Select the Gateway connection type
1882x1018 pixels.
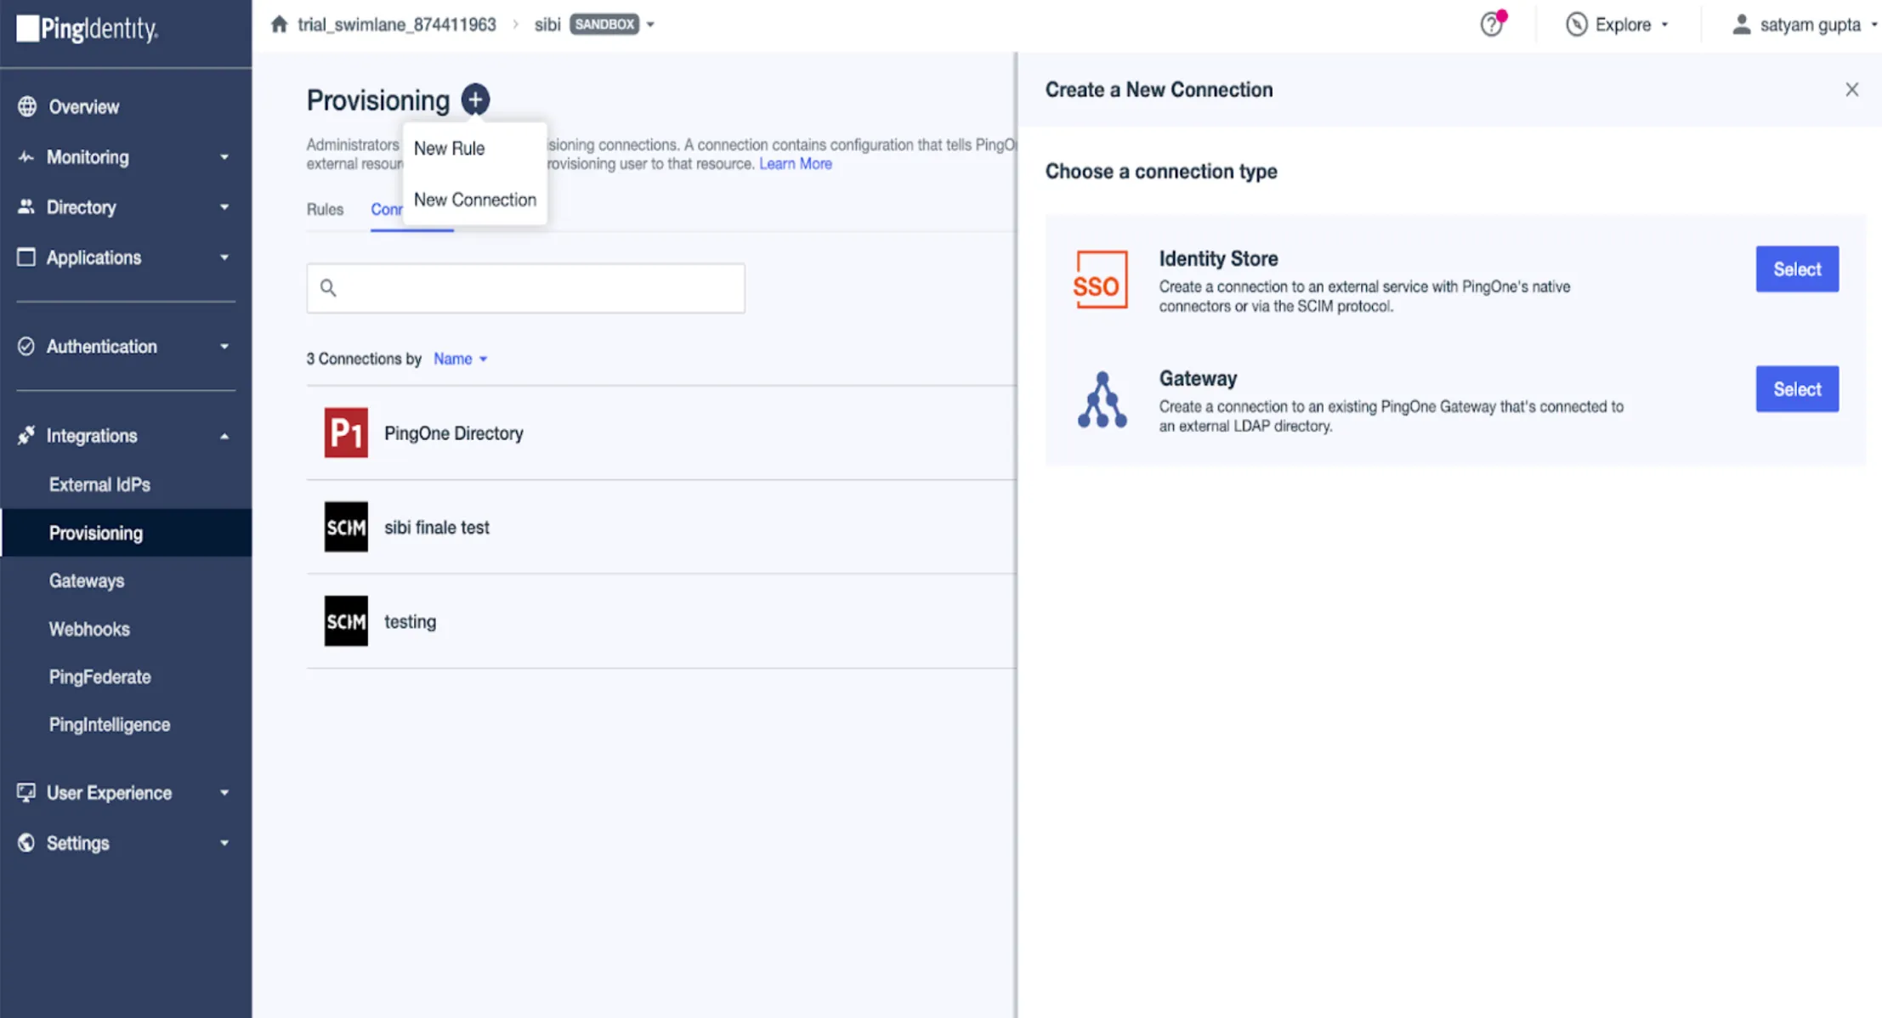click(1797, 389)
